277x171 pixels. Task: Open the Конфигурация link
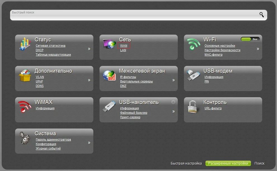46,144
